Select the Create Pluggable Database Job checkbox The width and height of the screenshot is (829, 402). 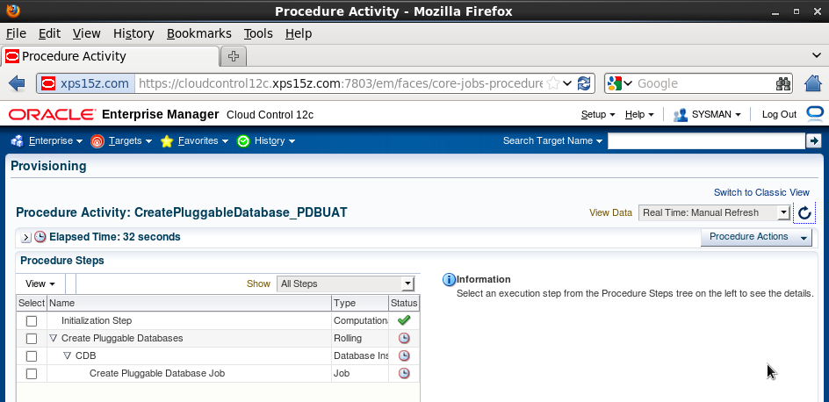point(32,374)
